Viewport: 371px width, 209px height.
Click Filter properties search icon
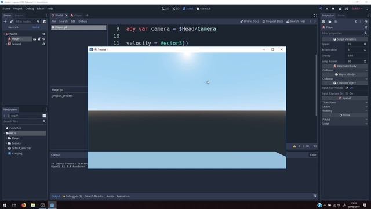coord(366,33)
